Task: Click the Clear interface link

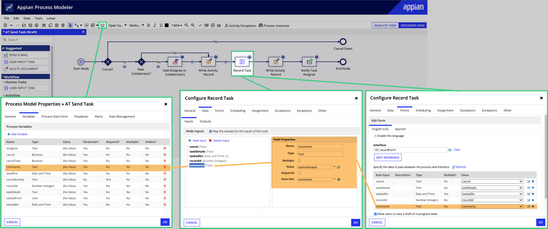Action: coord(457,150)
